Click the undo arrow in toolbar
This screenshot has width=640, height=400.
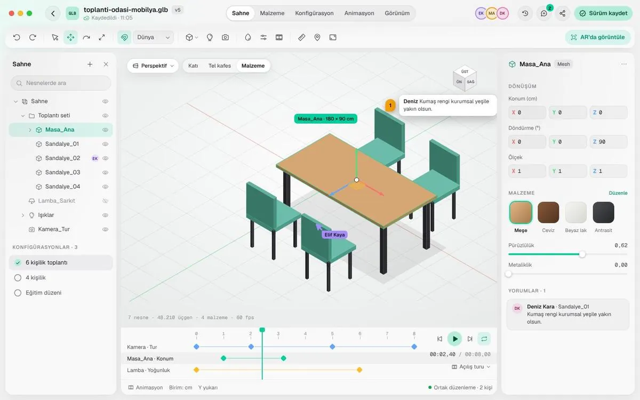point(17,37)
